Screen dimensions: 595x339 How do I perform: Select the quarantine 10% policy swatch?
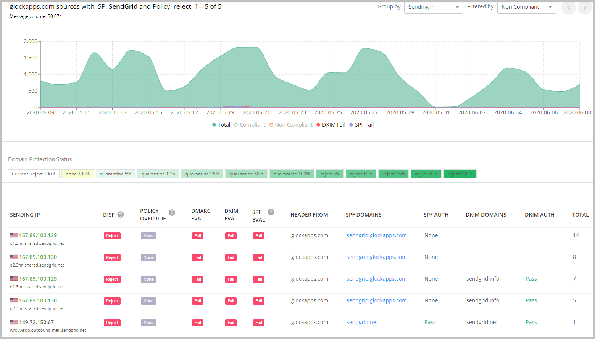point(158,174)
